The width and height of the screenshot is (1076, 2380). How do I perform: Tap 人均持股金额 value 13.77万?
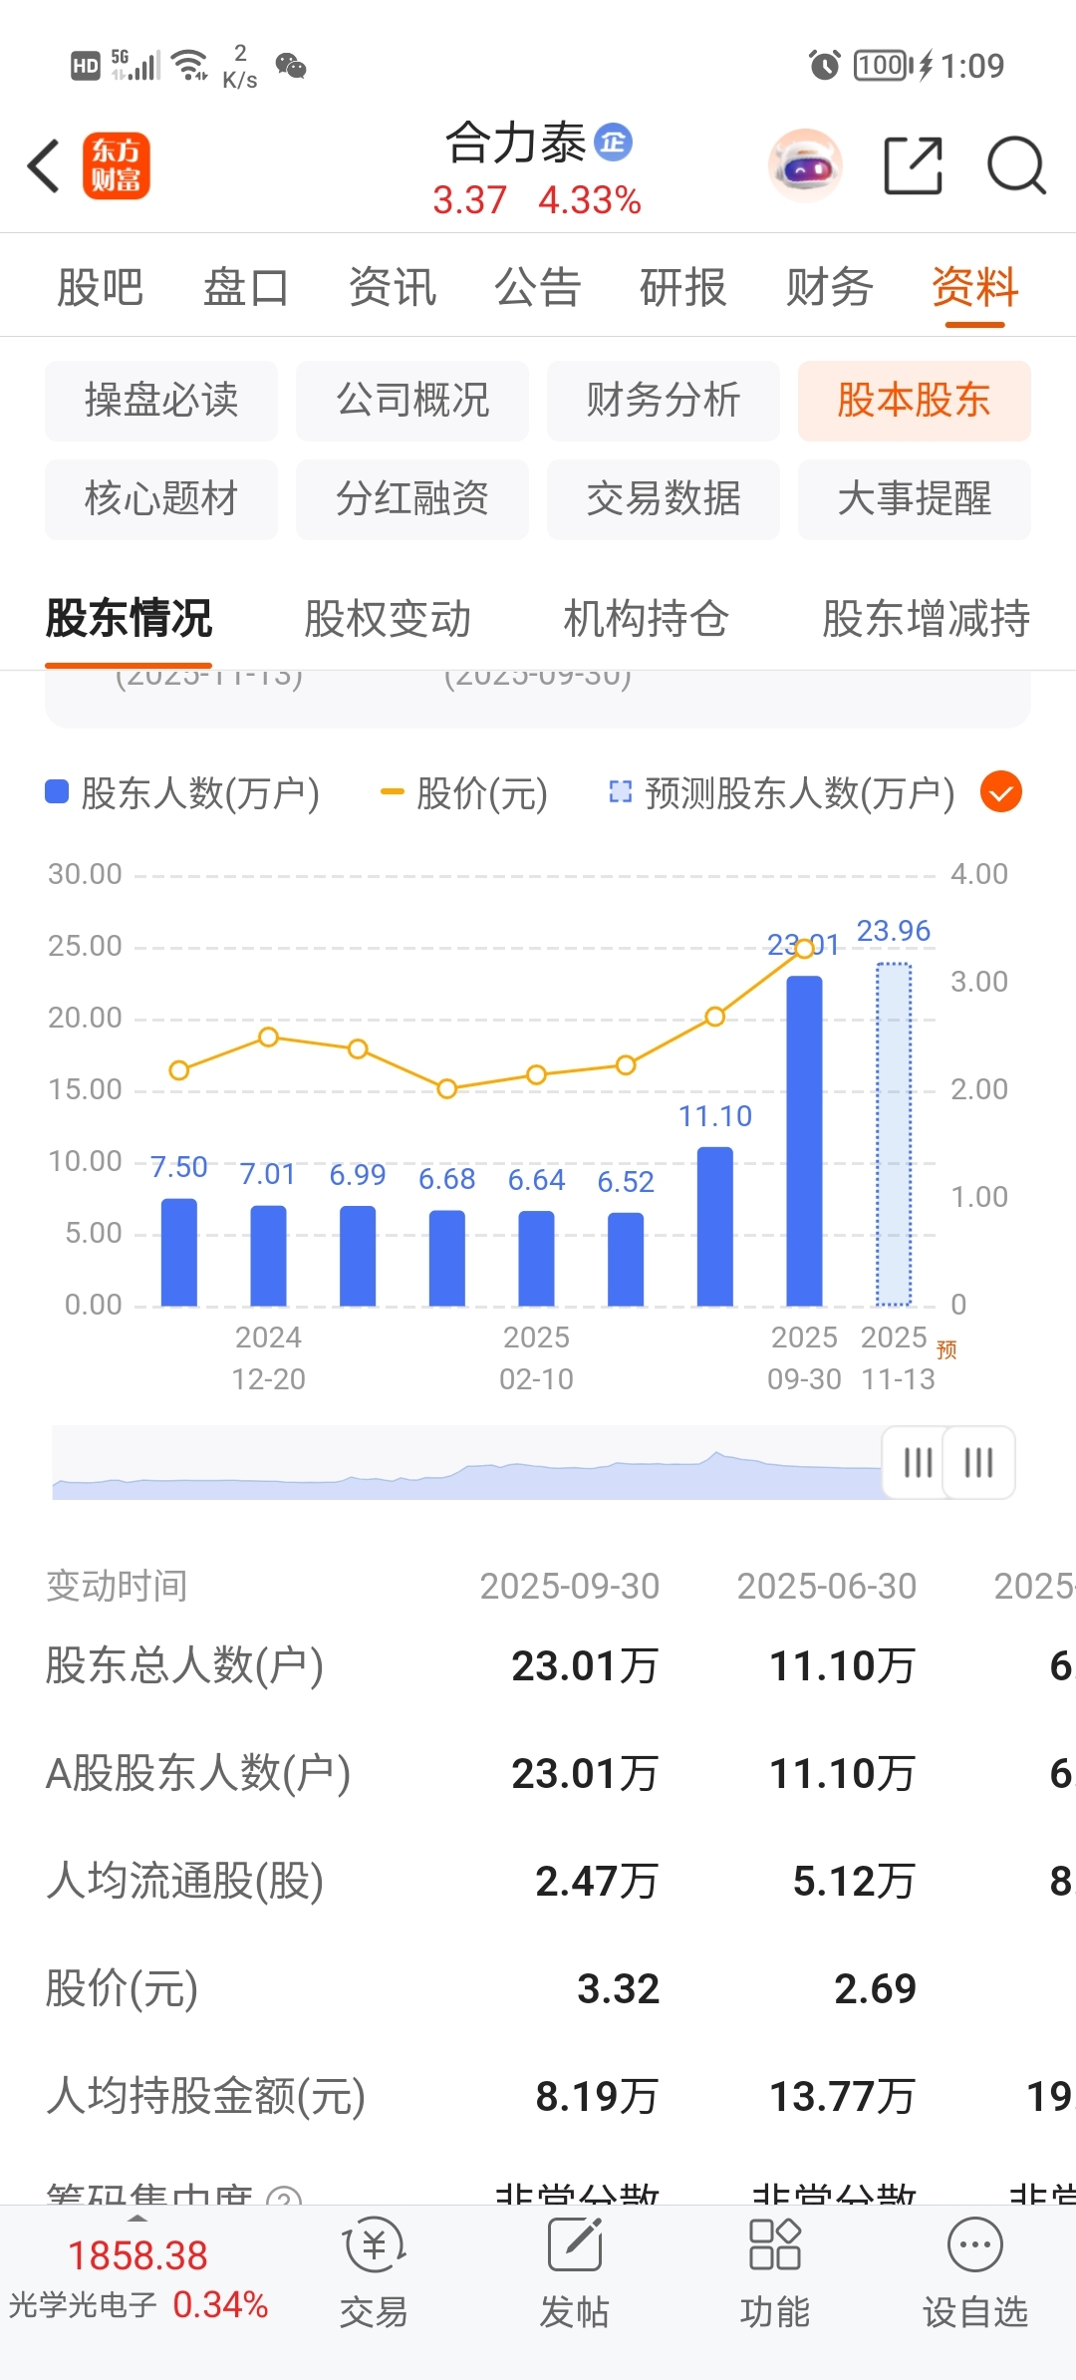point(843,2096)
